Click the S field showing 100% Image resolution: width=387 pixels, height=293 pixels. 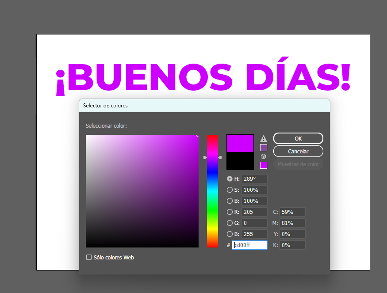pos(254,190)
